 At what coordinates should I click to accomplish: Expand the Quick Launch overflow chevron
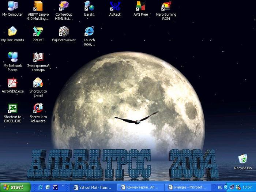[63, 186]
